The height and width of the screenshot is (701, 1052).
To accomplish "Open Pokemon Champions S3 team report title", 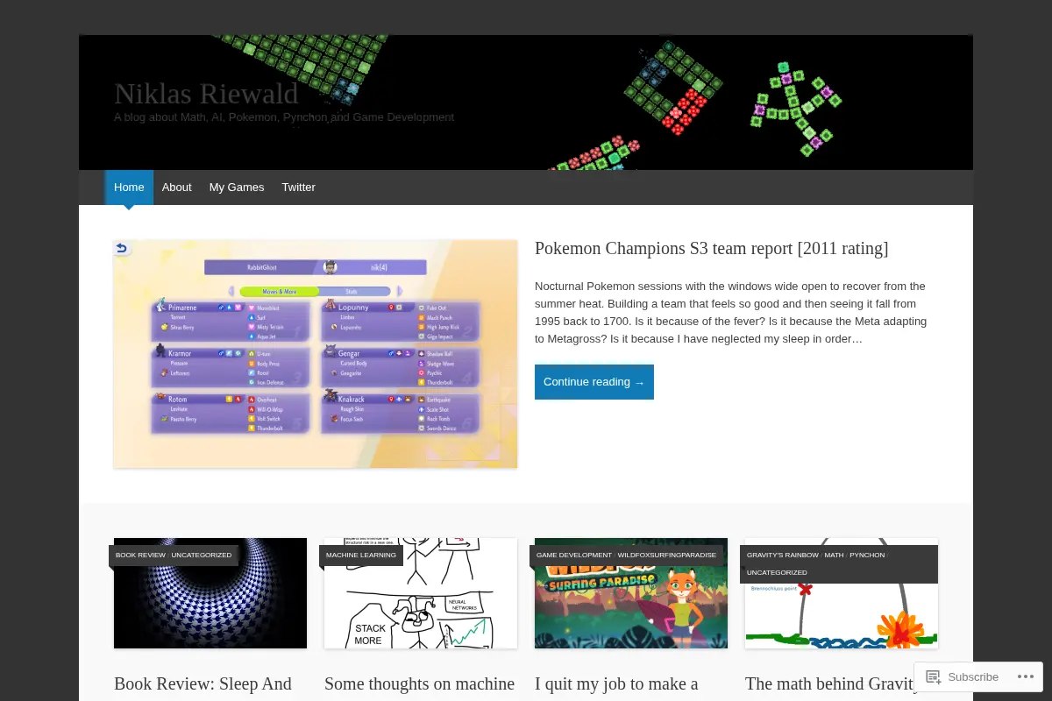I will point(711,248).
